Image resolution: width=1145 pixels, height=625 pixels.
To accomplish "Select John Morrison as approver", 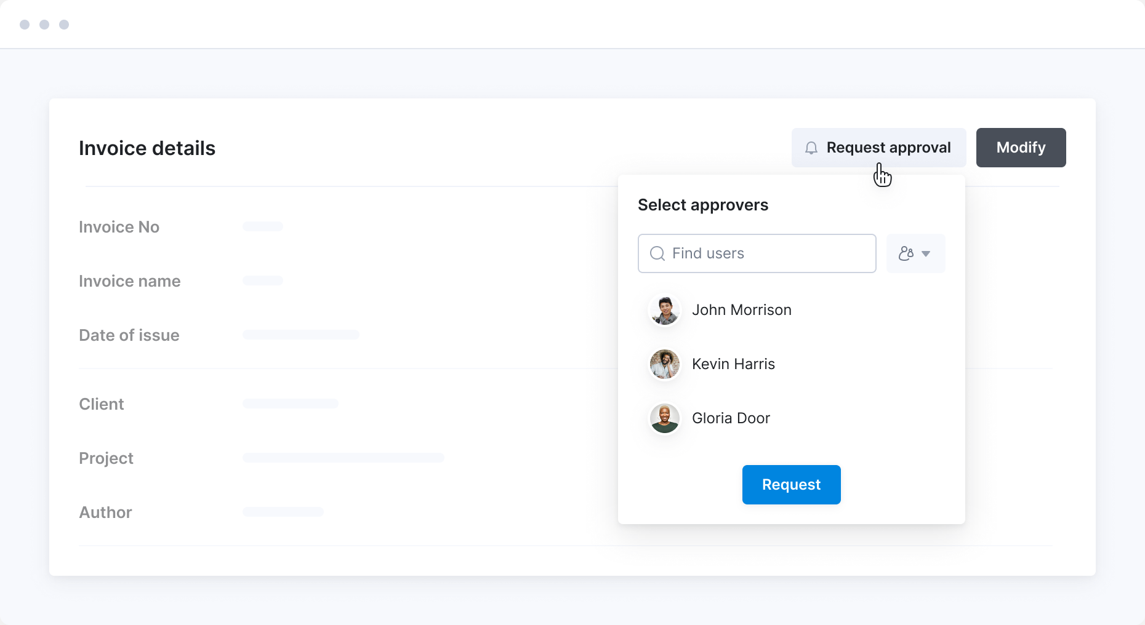I will 741,310.
